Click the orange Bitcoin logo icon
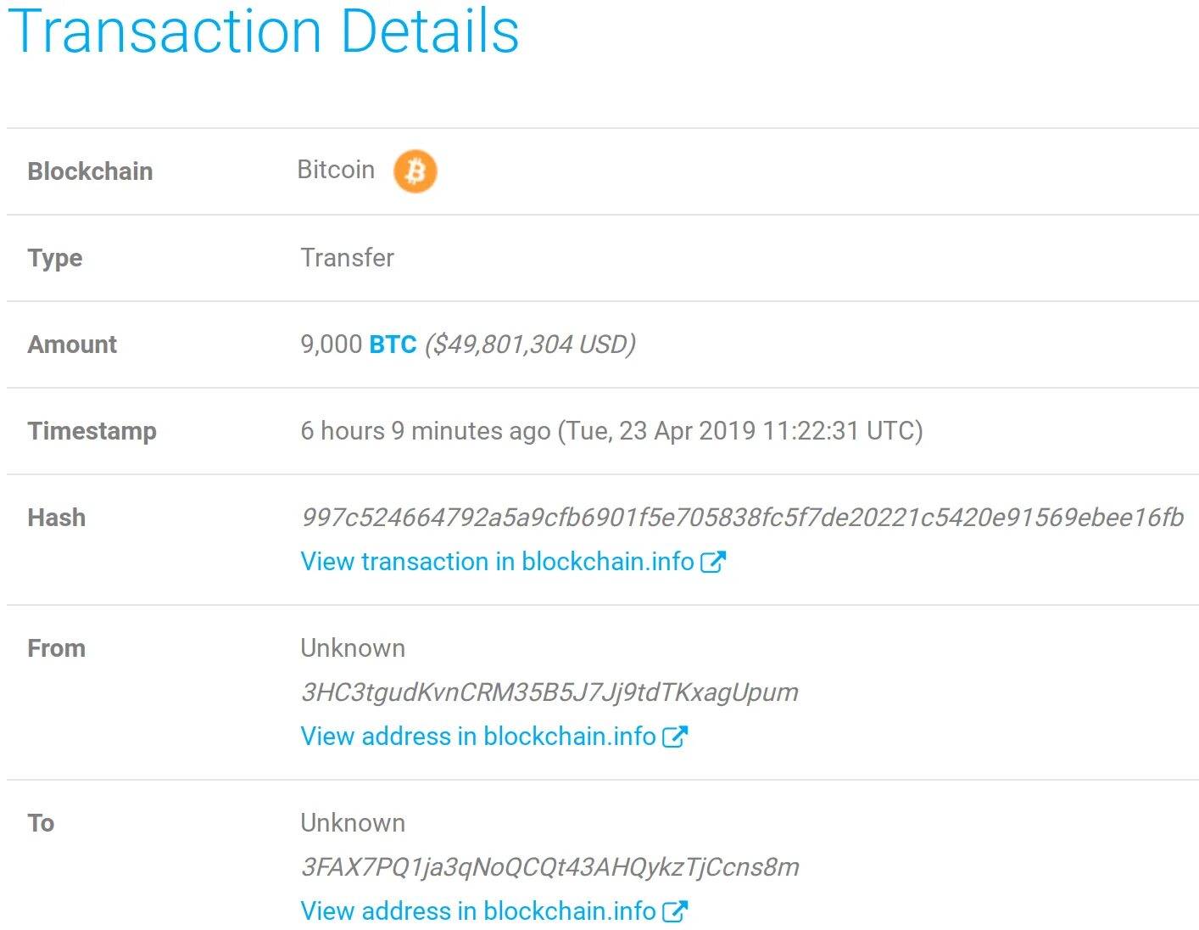The image size is (1199, 930). point(415,171)
